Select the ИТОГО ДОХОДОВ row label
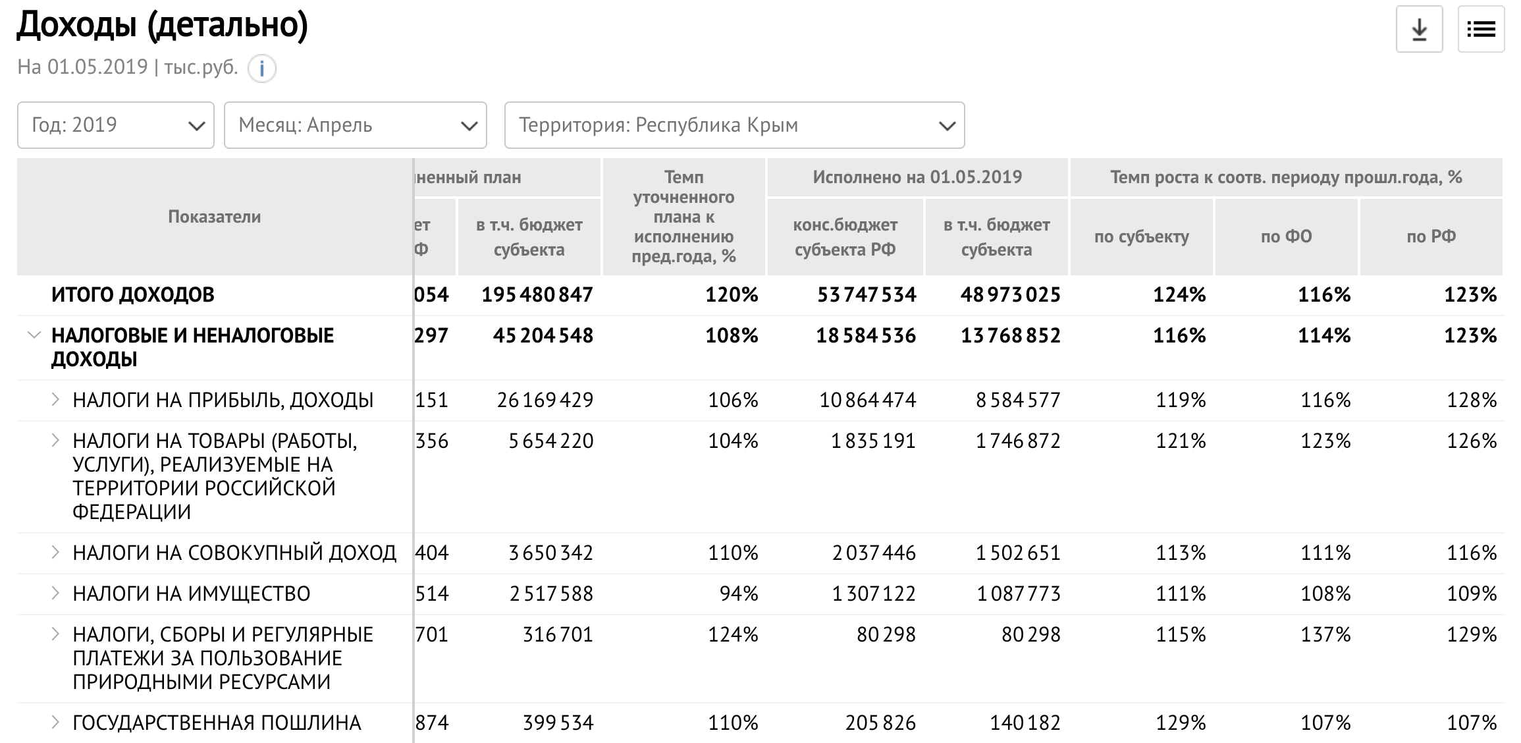 tap(133, 294)
